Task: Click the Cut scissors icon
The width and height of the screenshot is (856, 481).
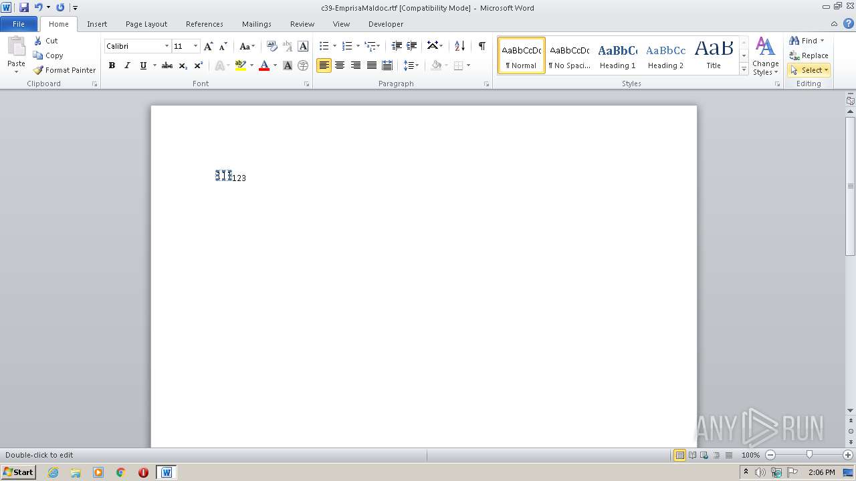Action: pyautogui.click(x=38, y=41)
